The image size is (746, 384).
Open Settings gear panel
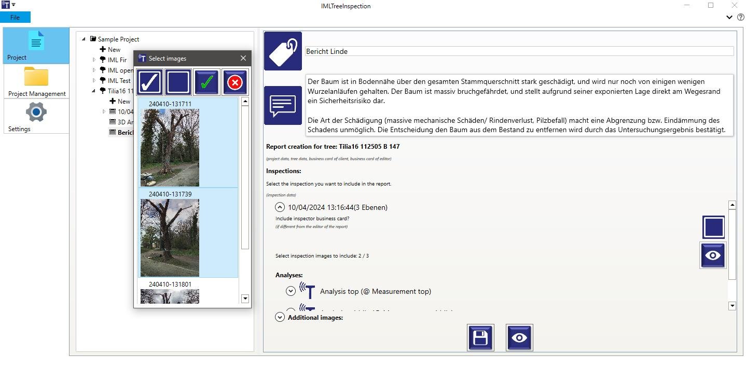36,116
